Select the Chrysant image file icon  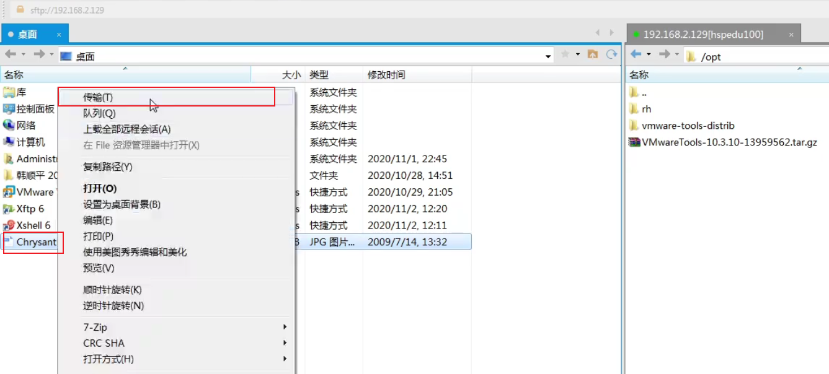(x=9, y=241)
